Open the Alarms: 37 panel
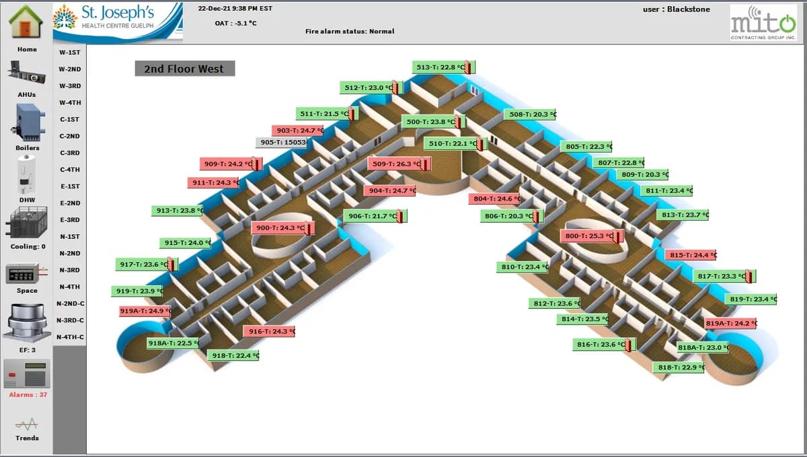Image resolution: width=807 pixels, height=457 pixels. (26, 374)
